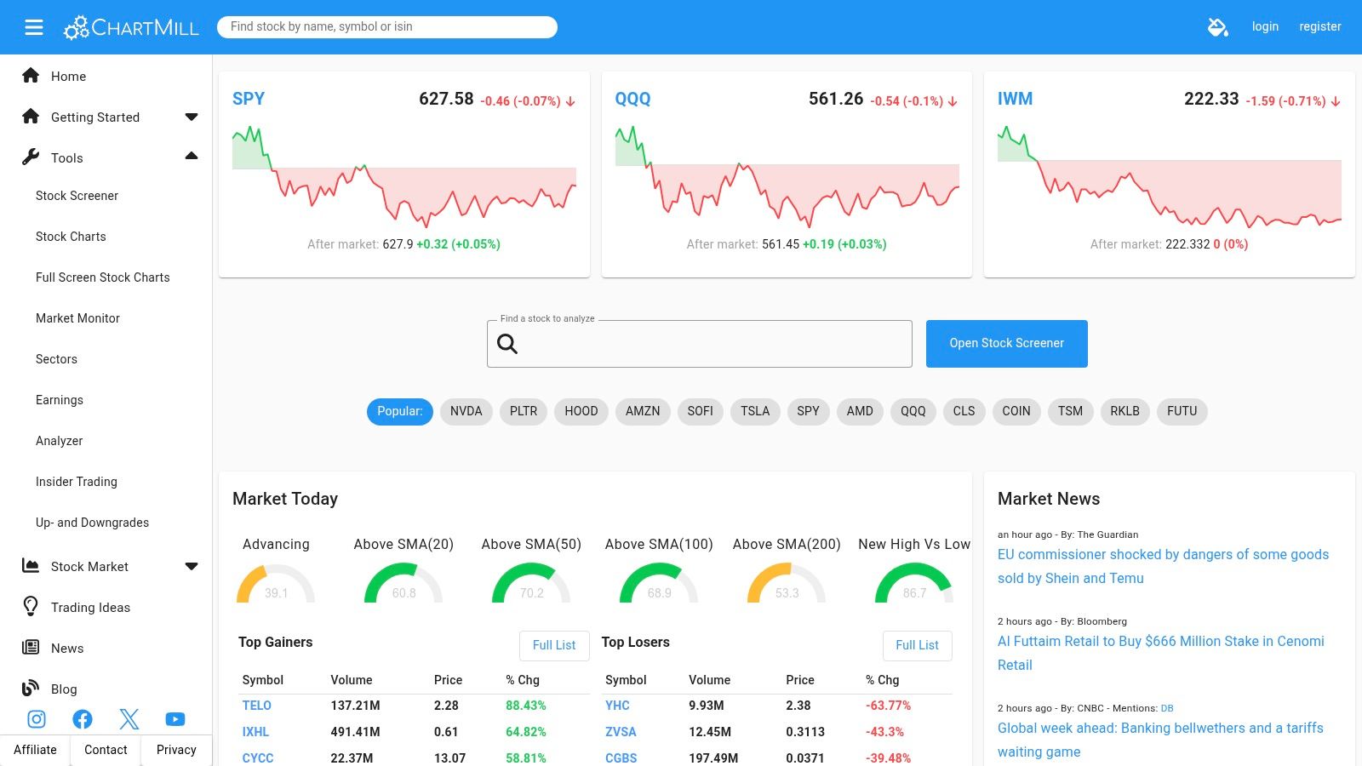Open Analyzer in sidebar
This screenshot has width=1362, height=766.
(59, 441)
